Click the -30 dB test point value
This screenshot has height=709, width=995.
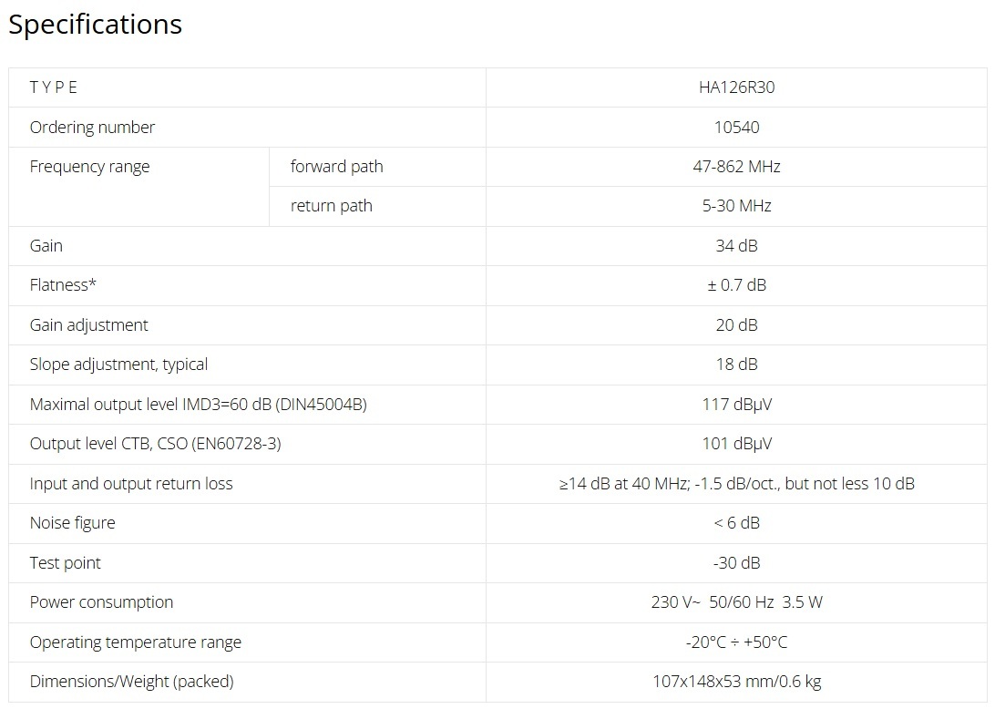point(736,563)
